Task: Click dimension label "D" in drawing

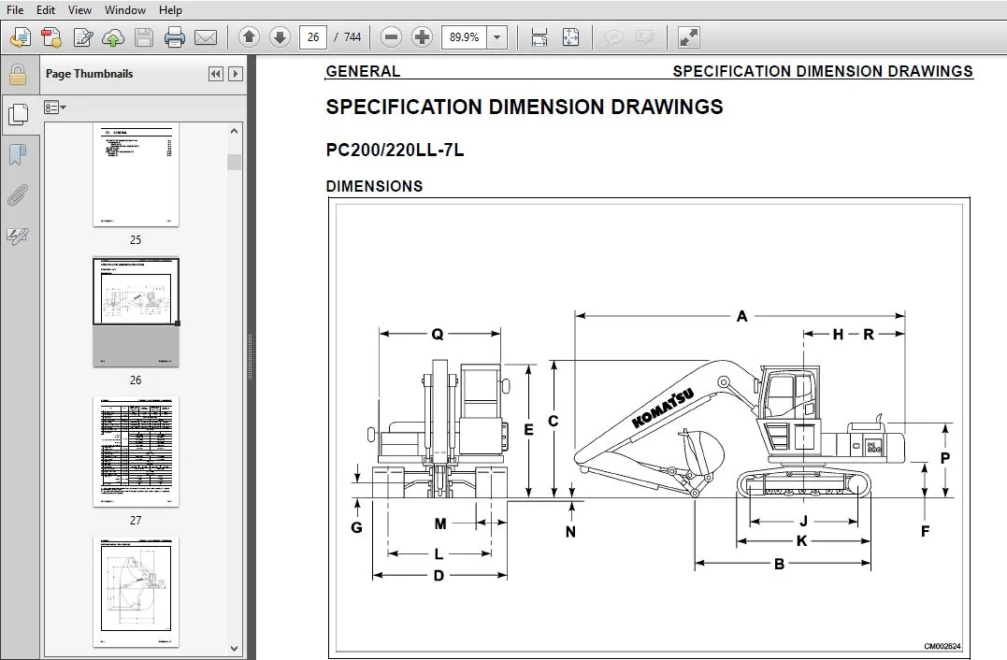Action: tap(439, 576)
